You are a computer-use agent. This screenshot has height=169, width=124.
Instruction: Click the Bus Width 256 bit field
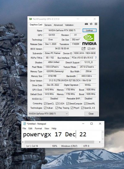[89, 71]
